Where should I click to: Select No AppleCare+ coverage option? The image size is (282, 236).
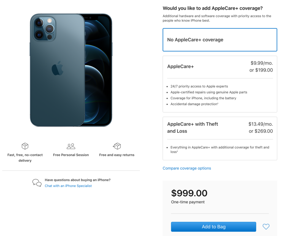pos(220,40)
